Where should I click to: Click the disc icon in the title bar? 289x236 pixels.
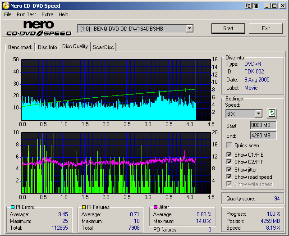(5, 5)
